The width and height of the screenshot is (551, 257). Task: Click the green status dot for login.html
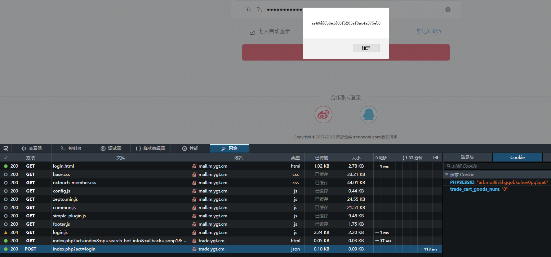click(x=6, y=166)
